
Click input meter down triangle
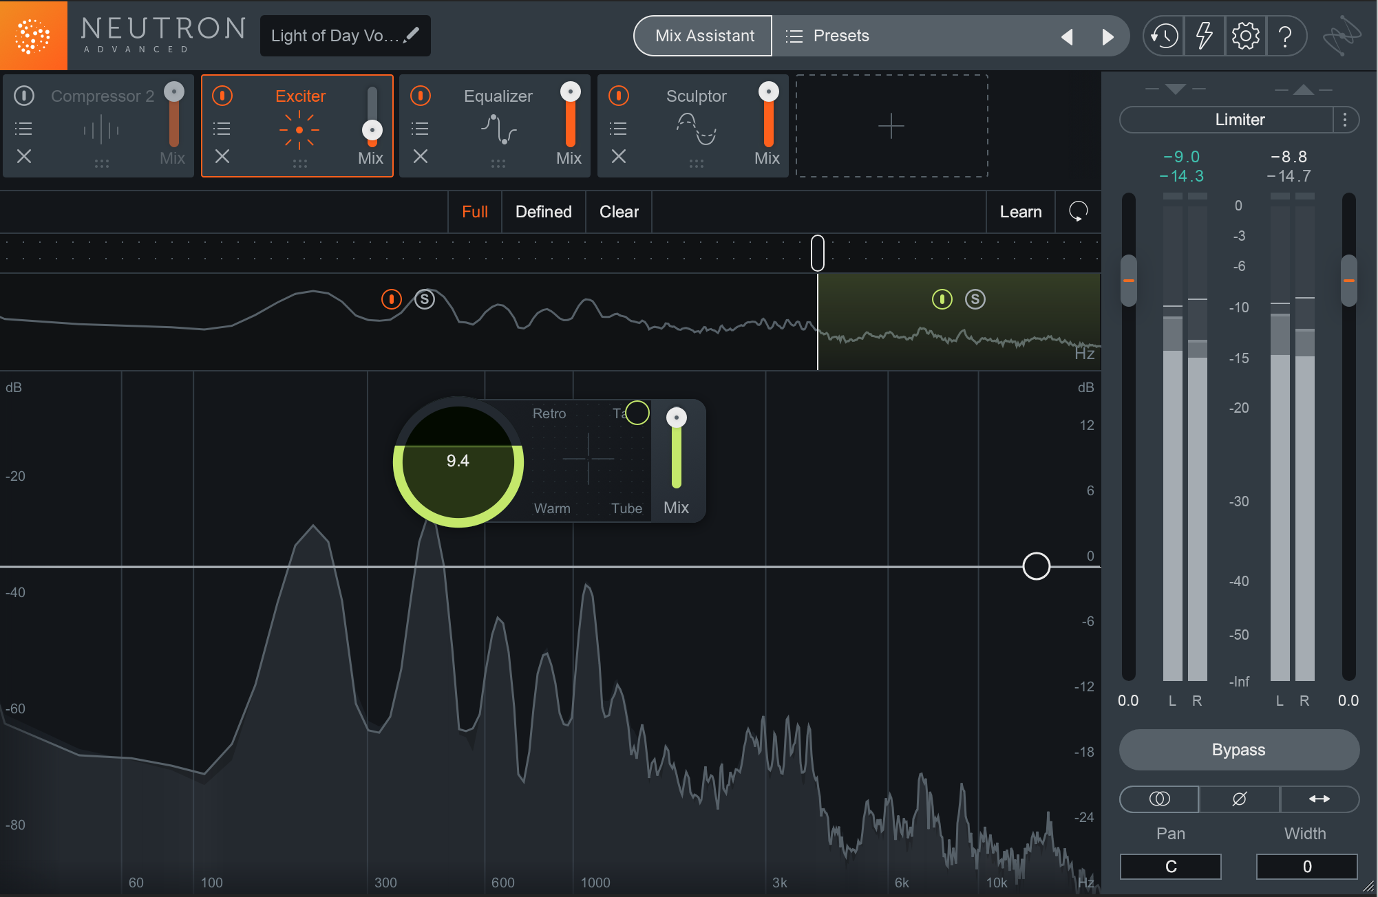tap(1176, 89)
